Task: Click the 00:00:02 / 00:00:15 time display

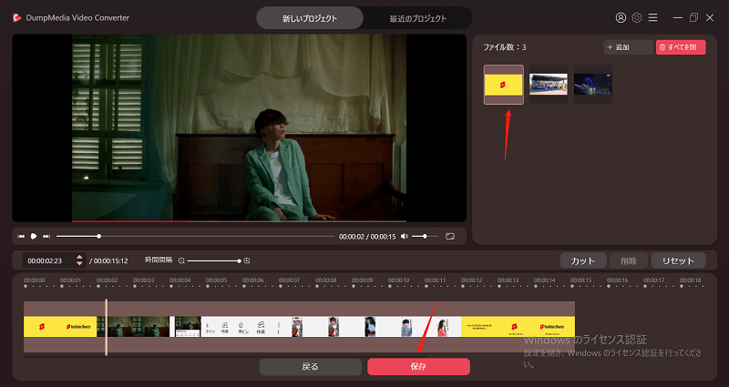Action: 367,237
